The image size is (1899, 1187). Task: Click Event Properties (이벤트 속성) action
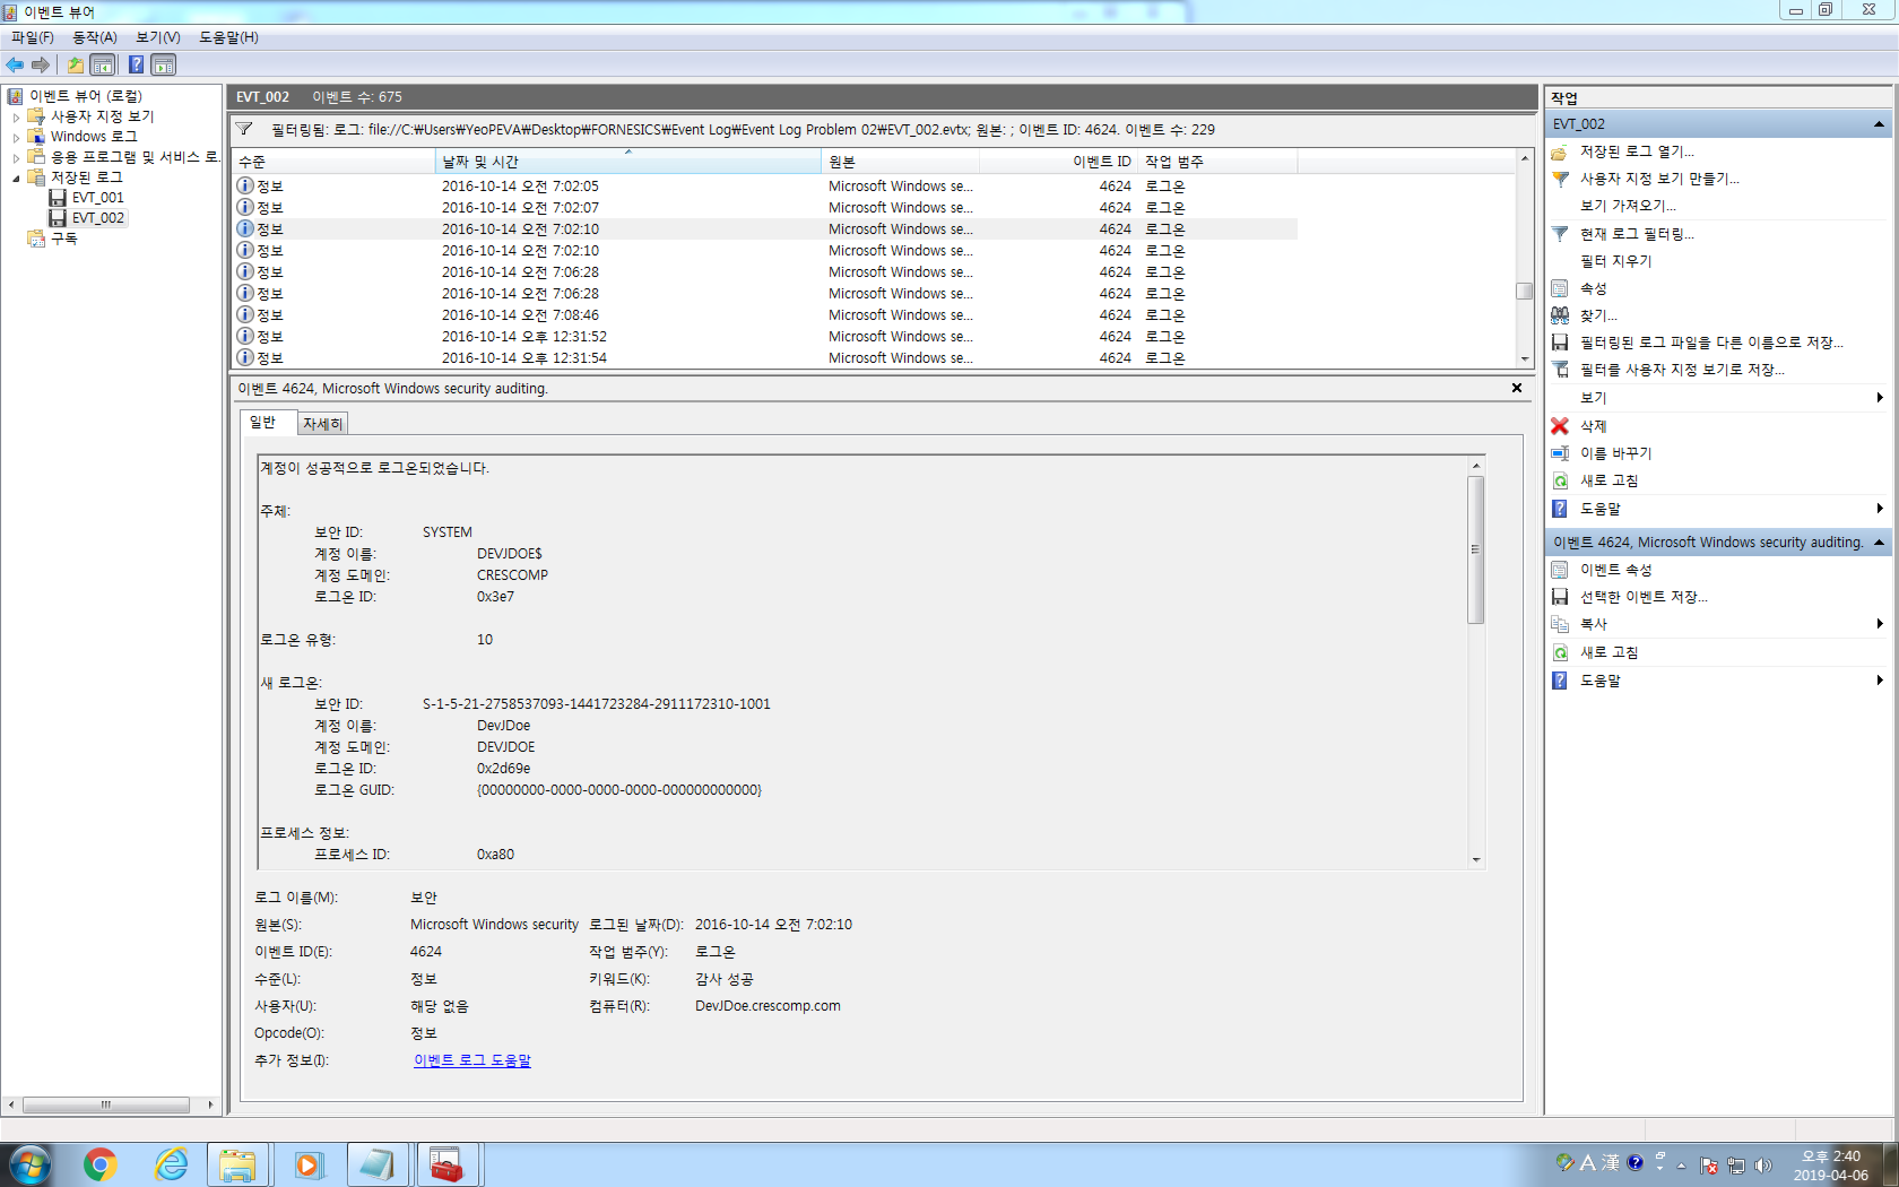pos(1615,570)
